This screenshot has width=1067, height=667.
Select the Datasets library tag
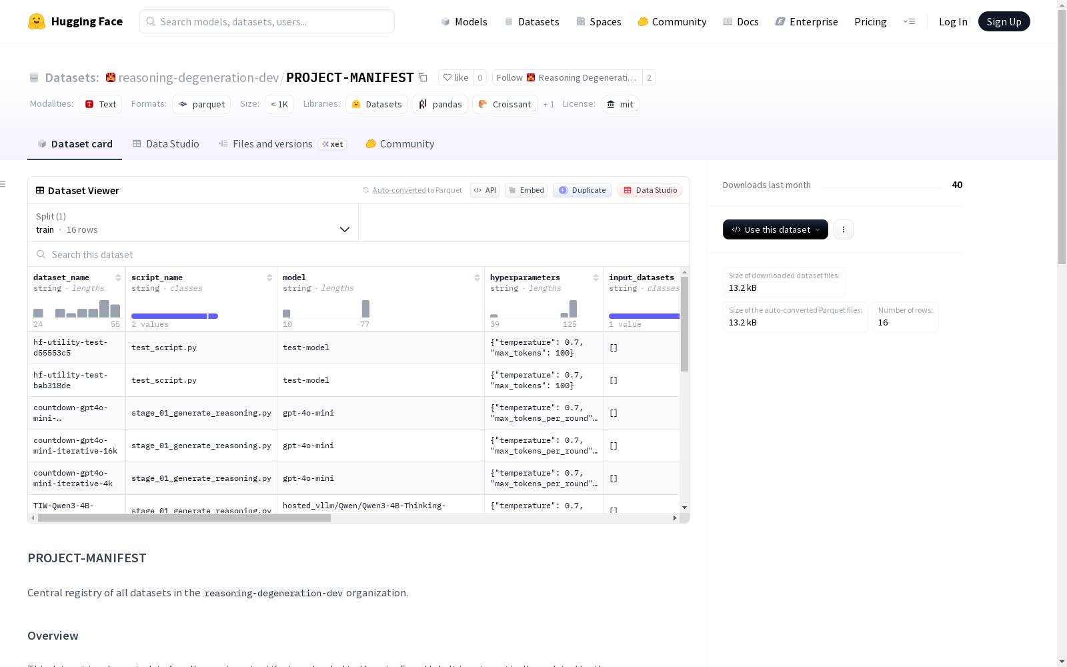point(377,104)
